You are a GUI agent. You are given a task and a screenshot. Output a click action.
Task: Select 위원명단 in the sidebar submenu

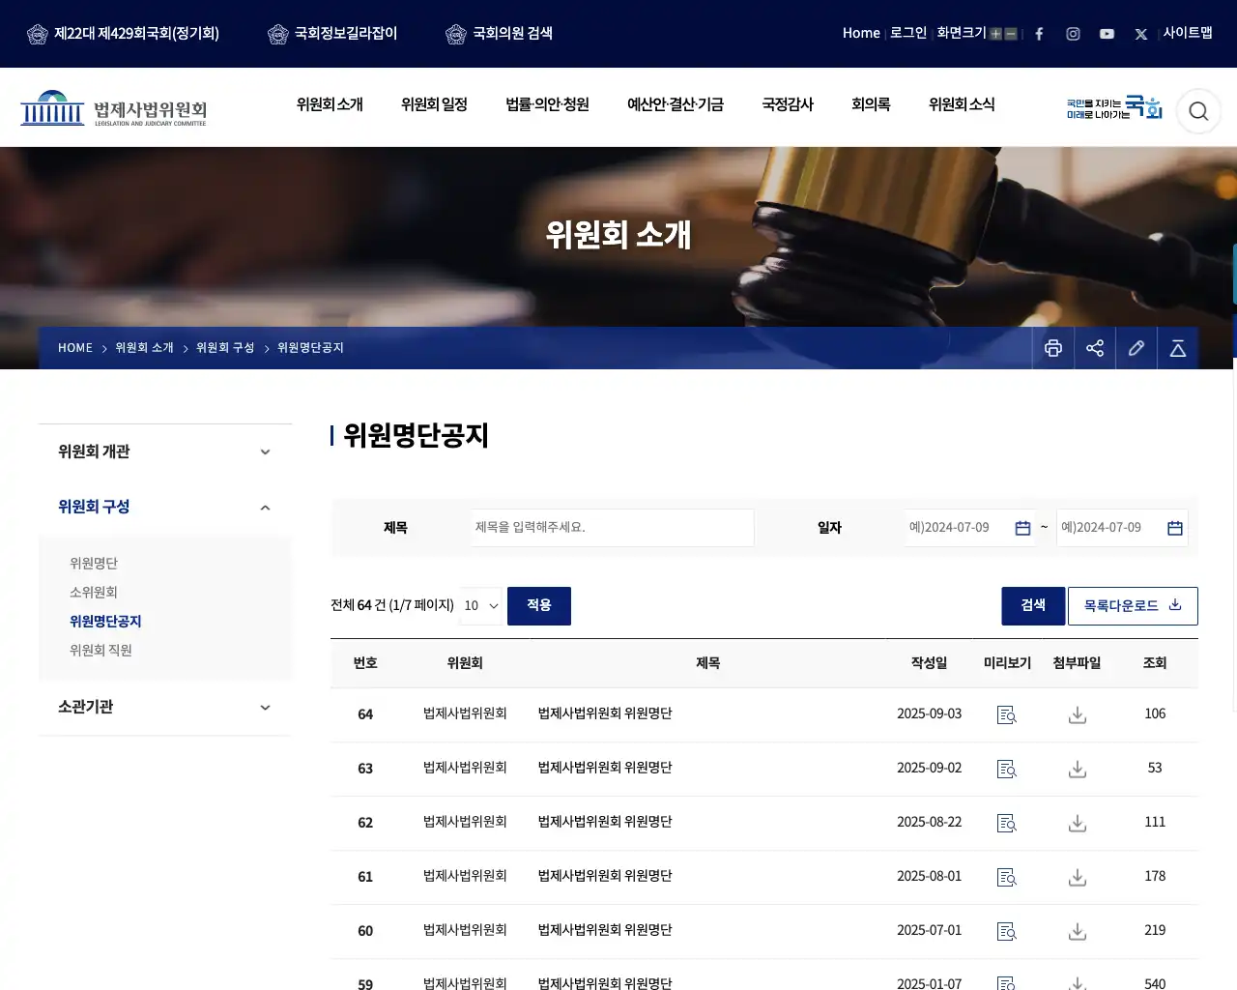coord(94,564)
